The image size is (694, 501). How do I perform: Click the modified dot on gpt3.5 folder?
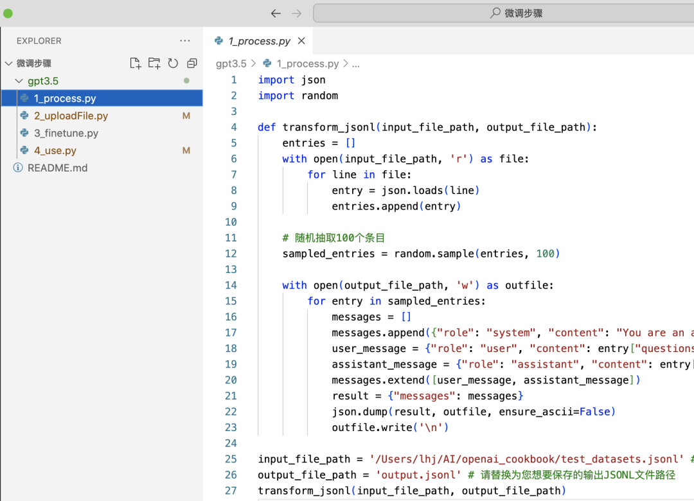187,81
